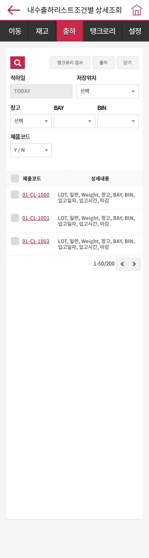Switch to the 탱크로리 tab
Screen dimensions: 149x558
(x=103, y=31)
